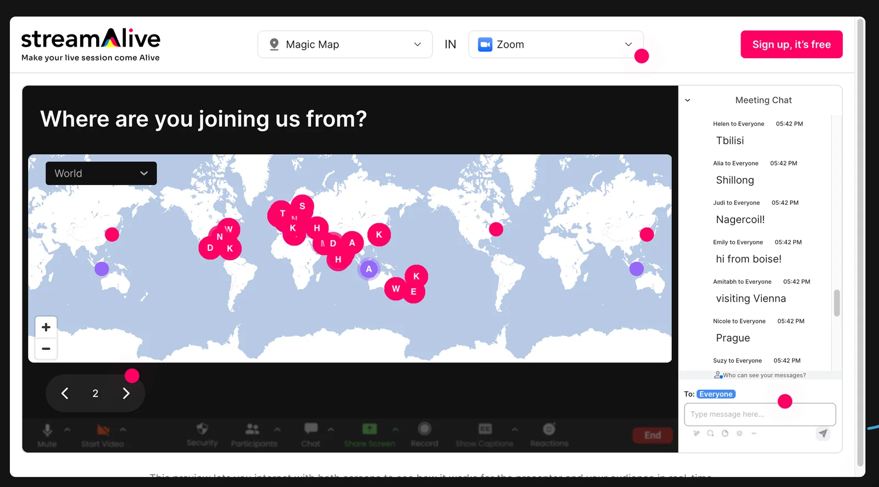879x487 pixels.
Task: Toggle Show Captions in the toolbar
Action: [x=485, y=429]
